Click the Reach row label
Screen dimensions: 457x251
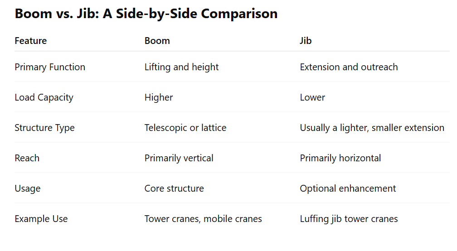27,158
